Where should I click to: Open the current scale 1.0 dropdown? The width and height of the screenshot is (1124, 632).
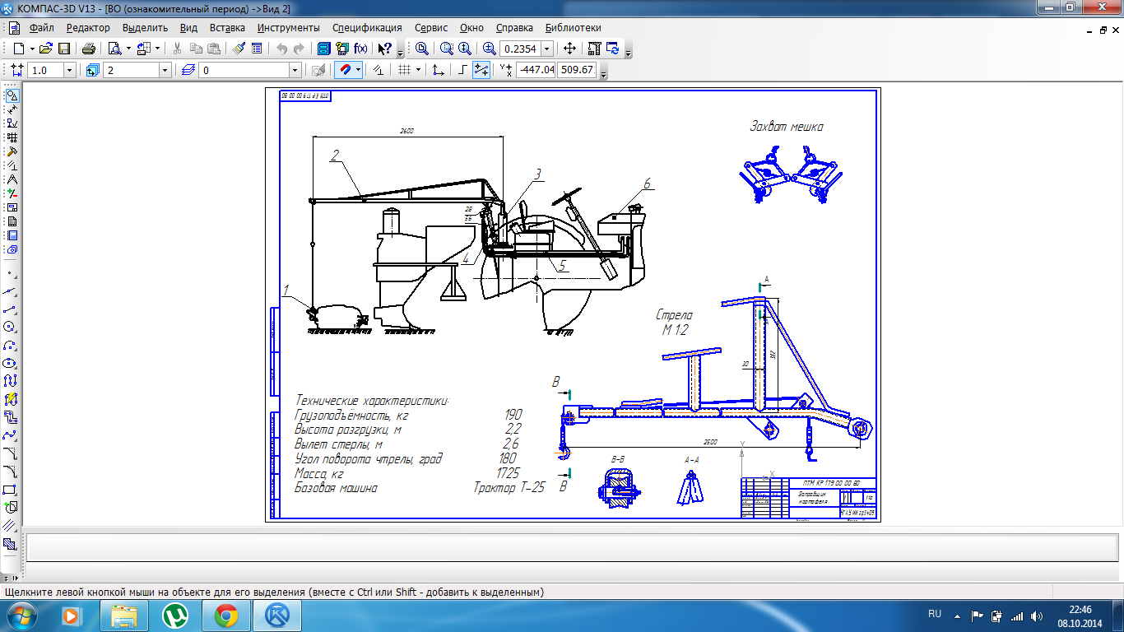click(69, 70)
